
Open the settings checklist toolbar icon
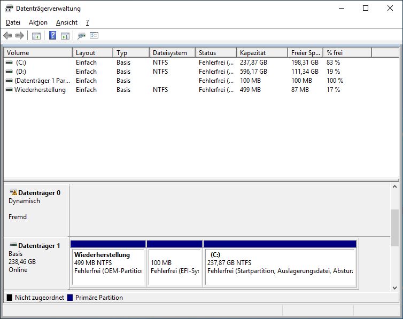(x=94, y=35)
